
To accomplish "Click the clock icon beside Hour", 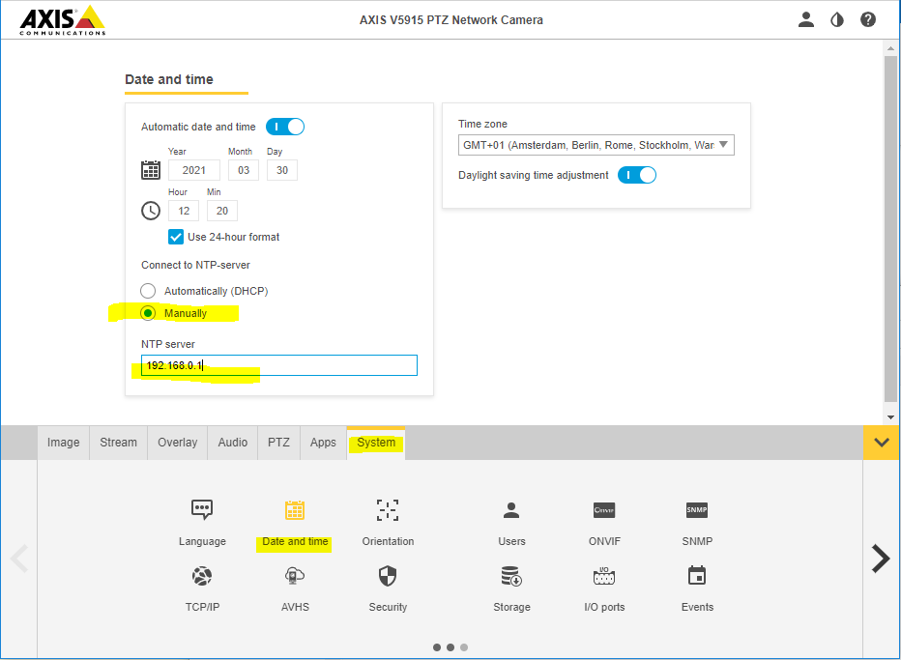I will click(x=151, y=211).
